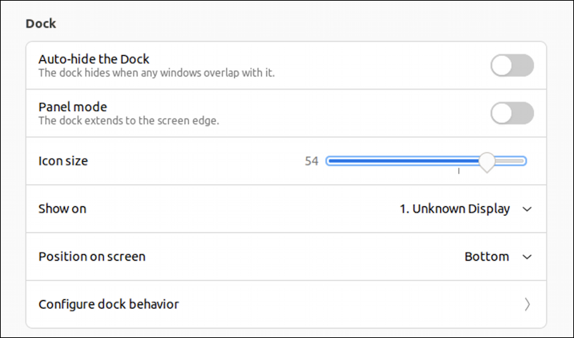Click 'The dock extends to the screen edge' description
Viewport: 574px width, 338px height.
(x=129, y=120)
